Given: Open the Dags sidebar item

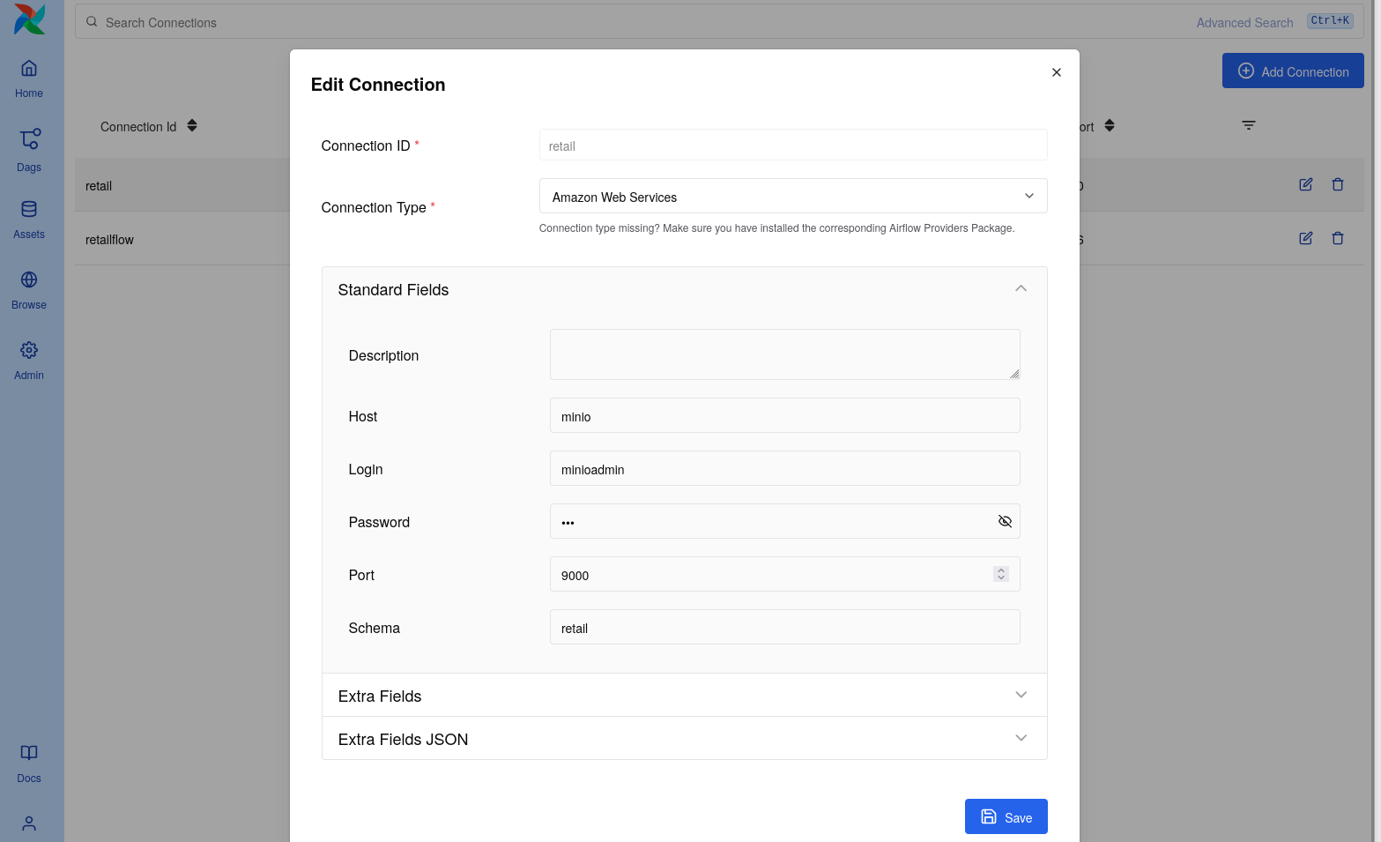Looking at the screenshot, I should [x=29, y=151].
